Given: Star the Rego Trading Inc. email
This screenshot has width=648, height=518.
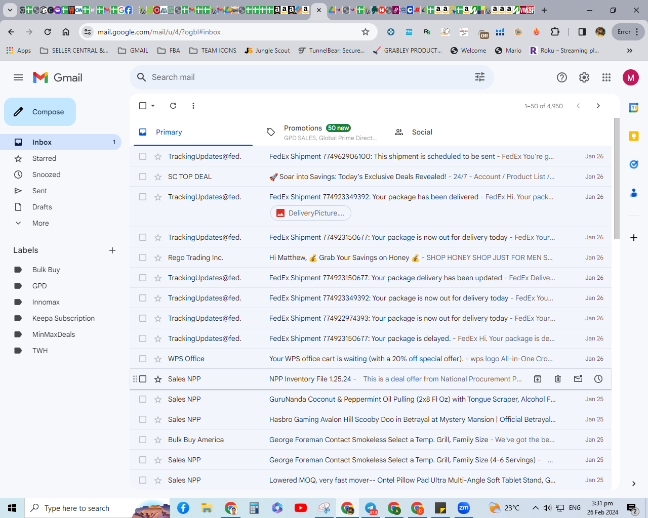Looking at the screenshot, I should [x=158, y=257].
